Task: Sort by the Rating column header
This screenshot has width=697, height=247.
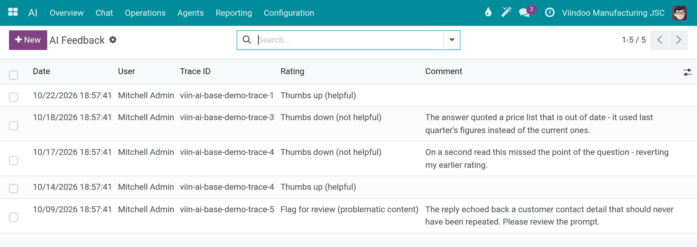Action: pos(292,71)
